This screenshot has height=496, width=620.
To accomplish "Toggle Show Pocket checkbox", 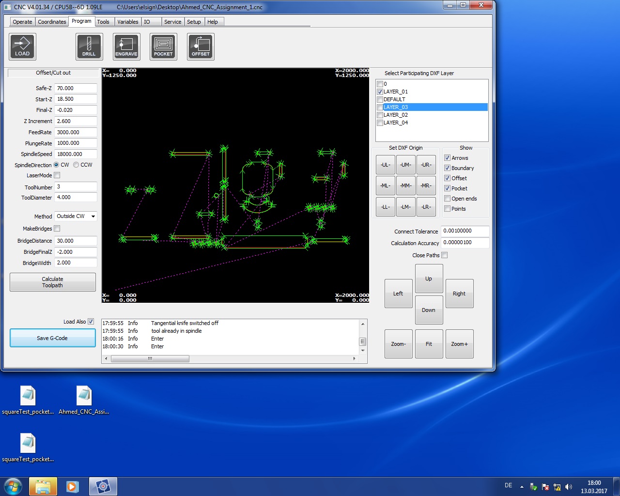I will 448,188.
